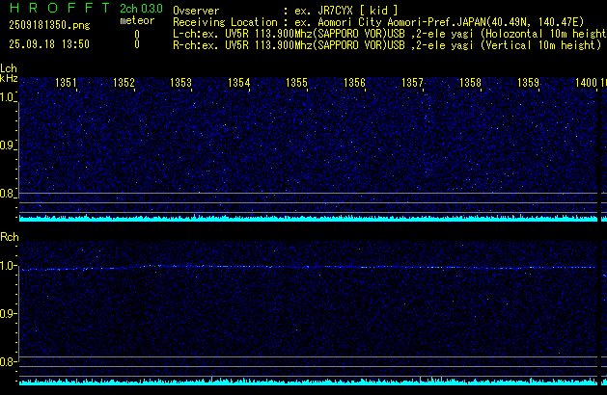The height and width of the screenshot is (395, 607).
Task: Click the 0.9 kHz label in Lch panel
Action: click(9, 145)
